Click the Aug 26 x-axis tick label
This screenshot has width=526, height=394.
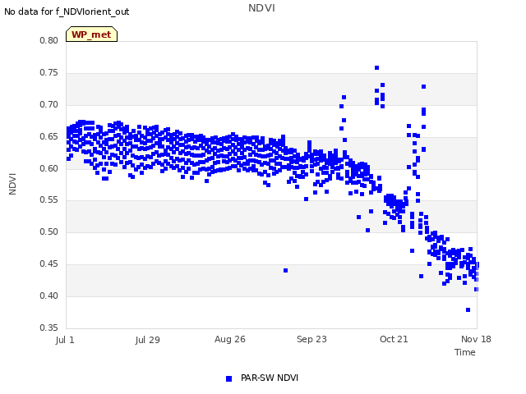[230, 339]
